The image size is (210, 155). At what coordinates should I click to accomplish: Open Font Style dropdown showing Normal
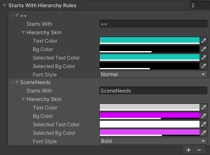coord(153,74)
